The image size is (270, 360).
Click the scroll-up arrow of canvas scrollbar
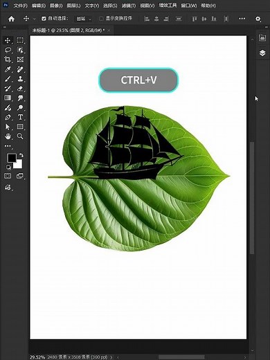pos(252,39)
